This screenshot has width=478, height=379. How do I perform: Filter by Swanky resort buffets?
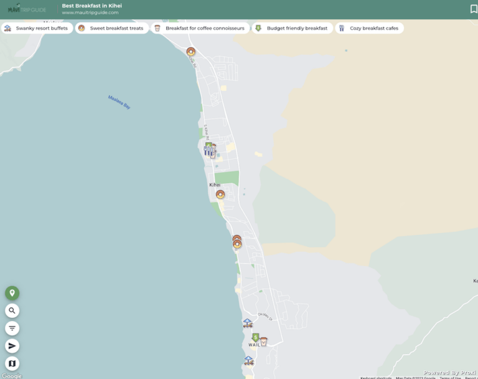37,28
